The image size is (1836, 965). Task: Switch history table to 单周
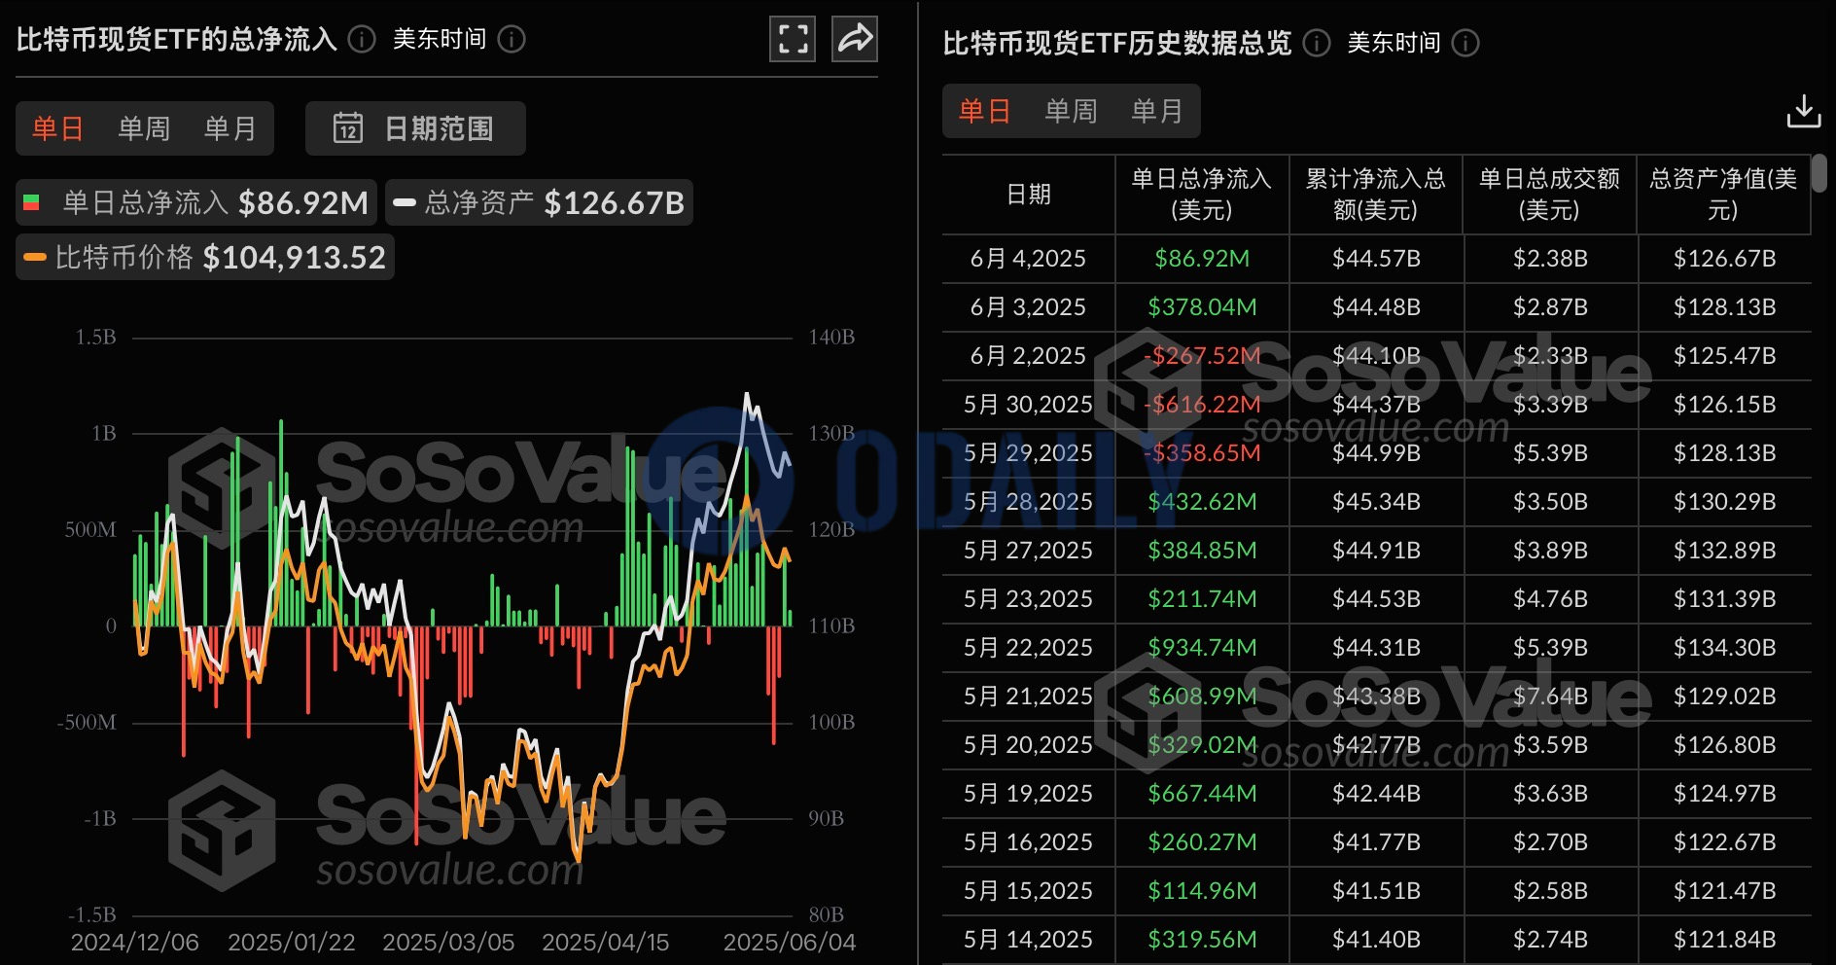[x=1071, y=111]
